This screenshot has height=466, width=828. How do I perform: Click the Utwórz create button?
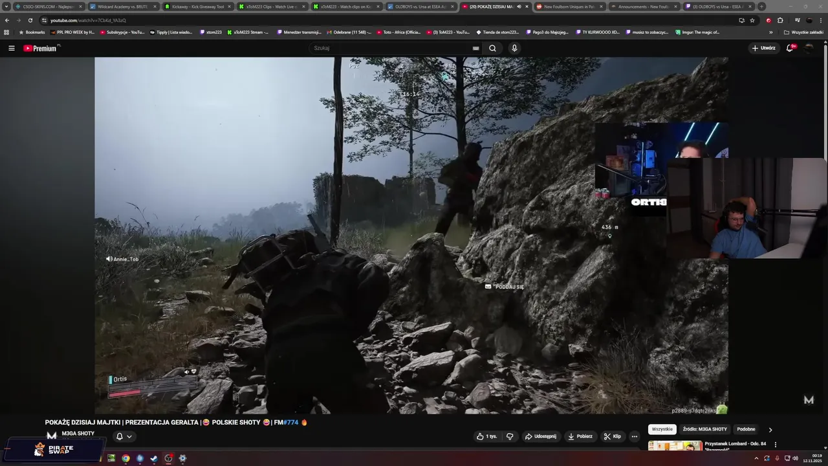click(763, 48)
